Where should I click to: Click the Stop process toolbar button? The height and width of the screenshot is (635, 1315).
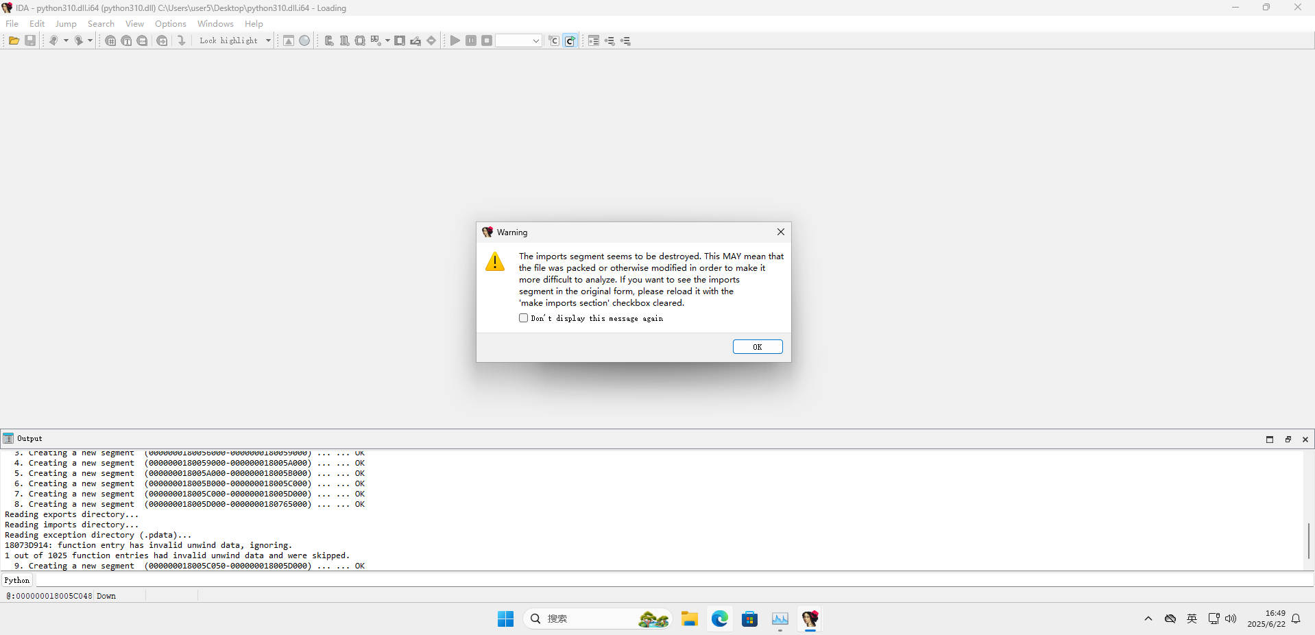tap(487, 40)
